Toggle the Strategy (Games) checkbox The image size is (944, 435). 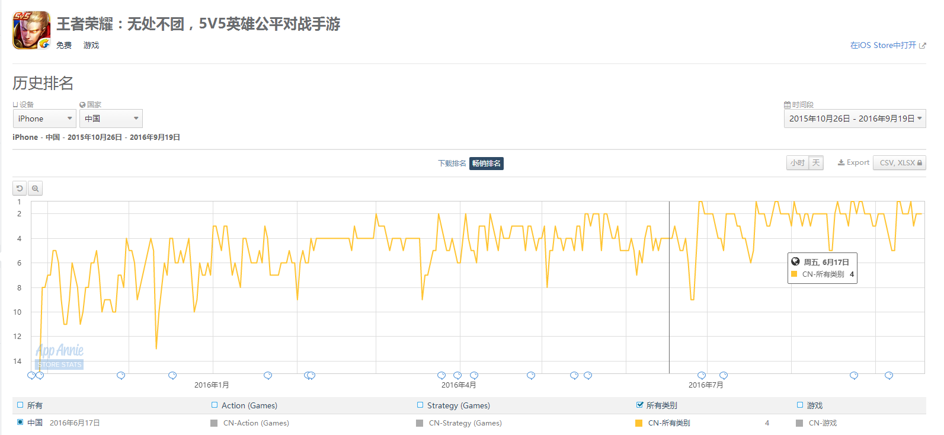[420, 405]
